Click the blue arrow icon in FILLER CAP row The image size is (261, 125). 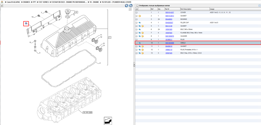139,23
